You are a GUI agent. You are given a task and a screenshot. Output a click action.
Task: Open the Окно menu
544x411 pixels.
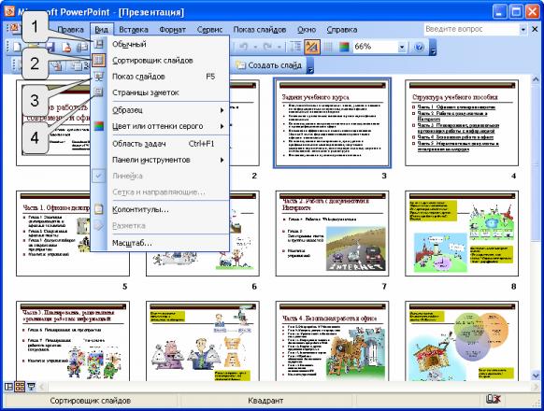tap(307, 30)
